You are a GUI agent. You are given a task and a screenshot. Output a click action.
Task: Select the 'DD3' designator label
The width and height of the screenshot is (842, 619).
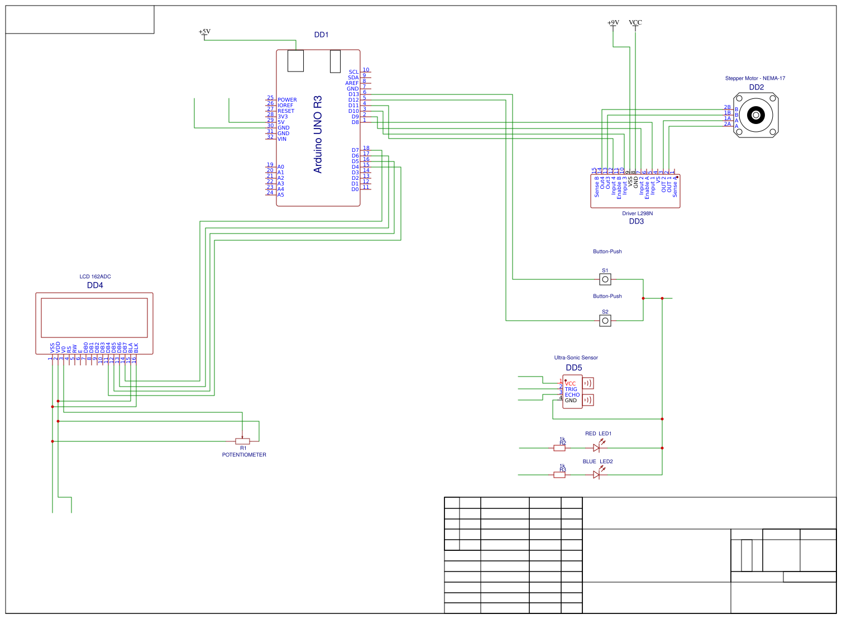pyautogui.click(x=637, y=221)
